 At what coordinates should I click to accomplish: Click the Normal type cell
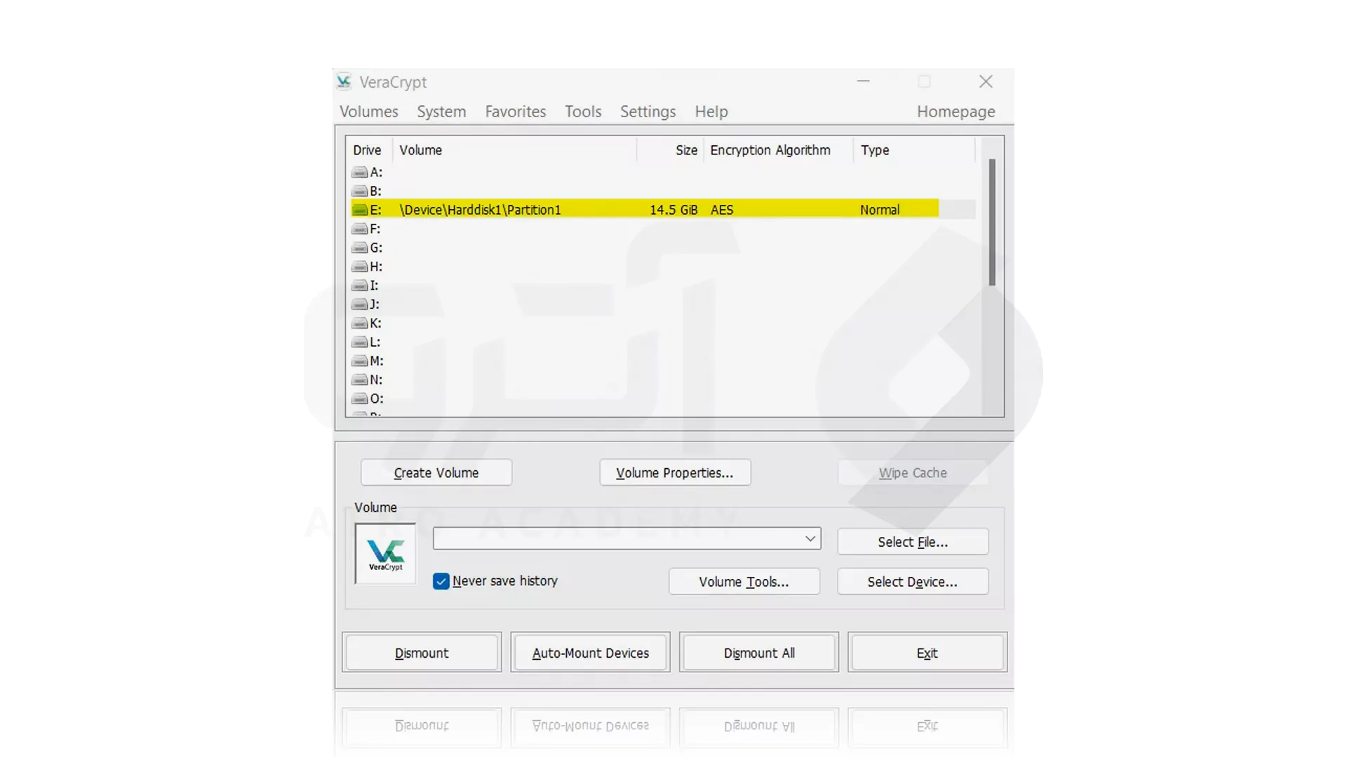tap(880, 210)
